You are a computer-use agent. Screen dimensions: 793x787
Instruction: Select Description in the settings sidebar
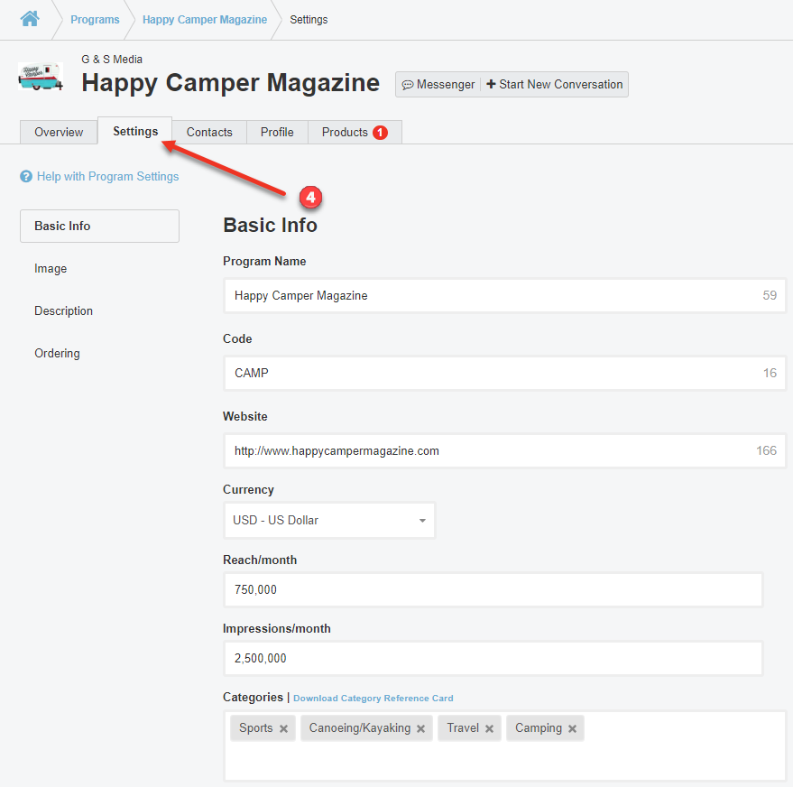pos(63,311)
